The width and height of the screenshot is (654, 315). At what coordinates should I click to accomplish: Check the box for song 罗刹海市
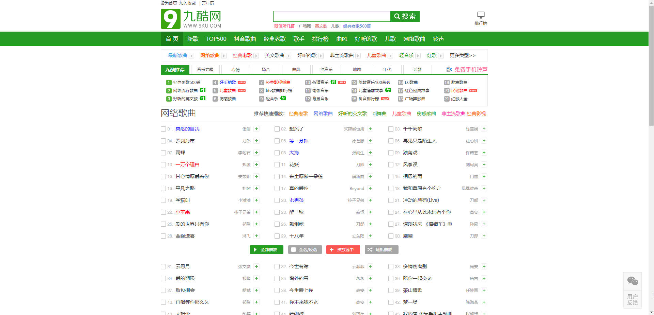point(163,141)
